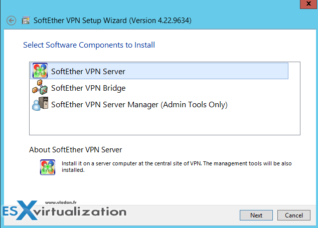This screenshot has width=318, height=228.
Task: Click the icon beside the About description
Action: point(48,167)
